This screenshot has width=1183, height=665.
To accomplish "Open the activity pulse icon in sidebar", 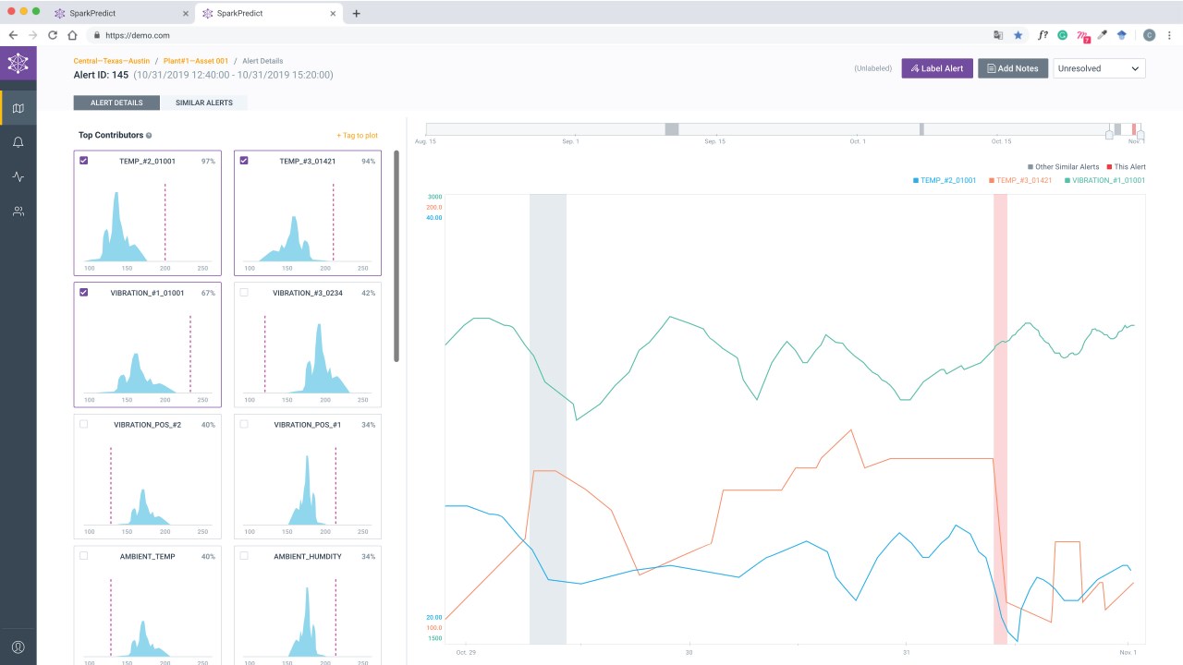I will click(x=18, y=176).
